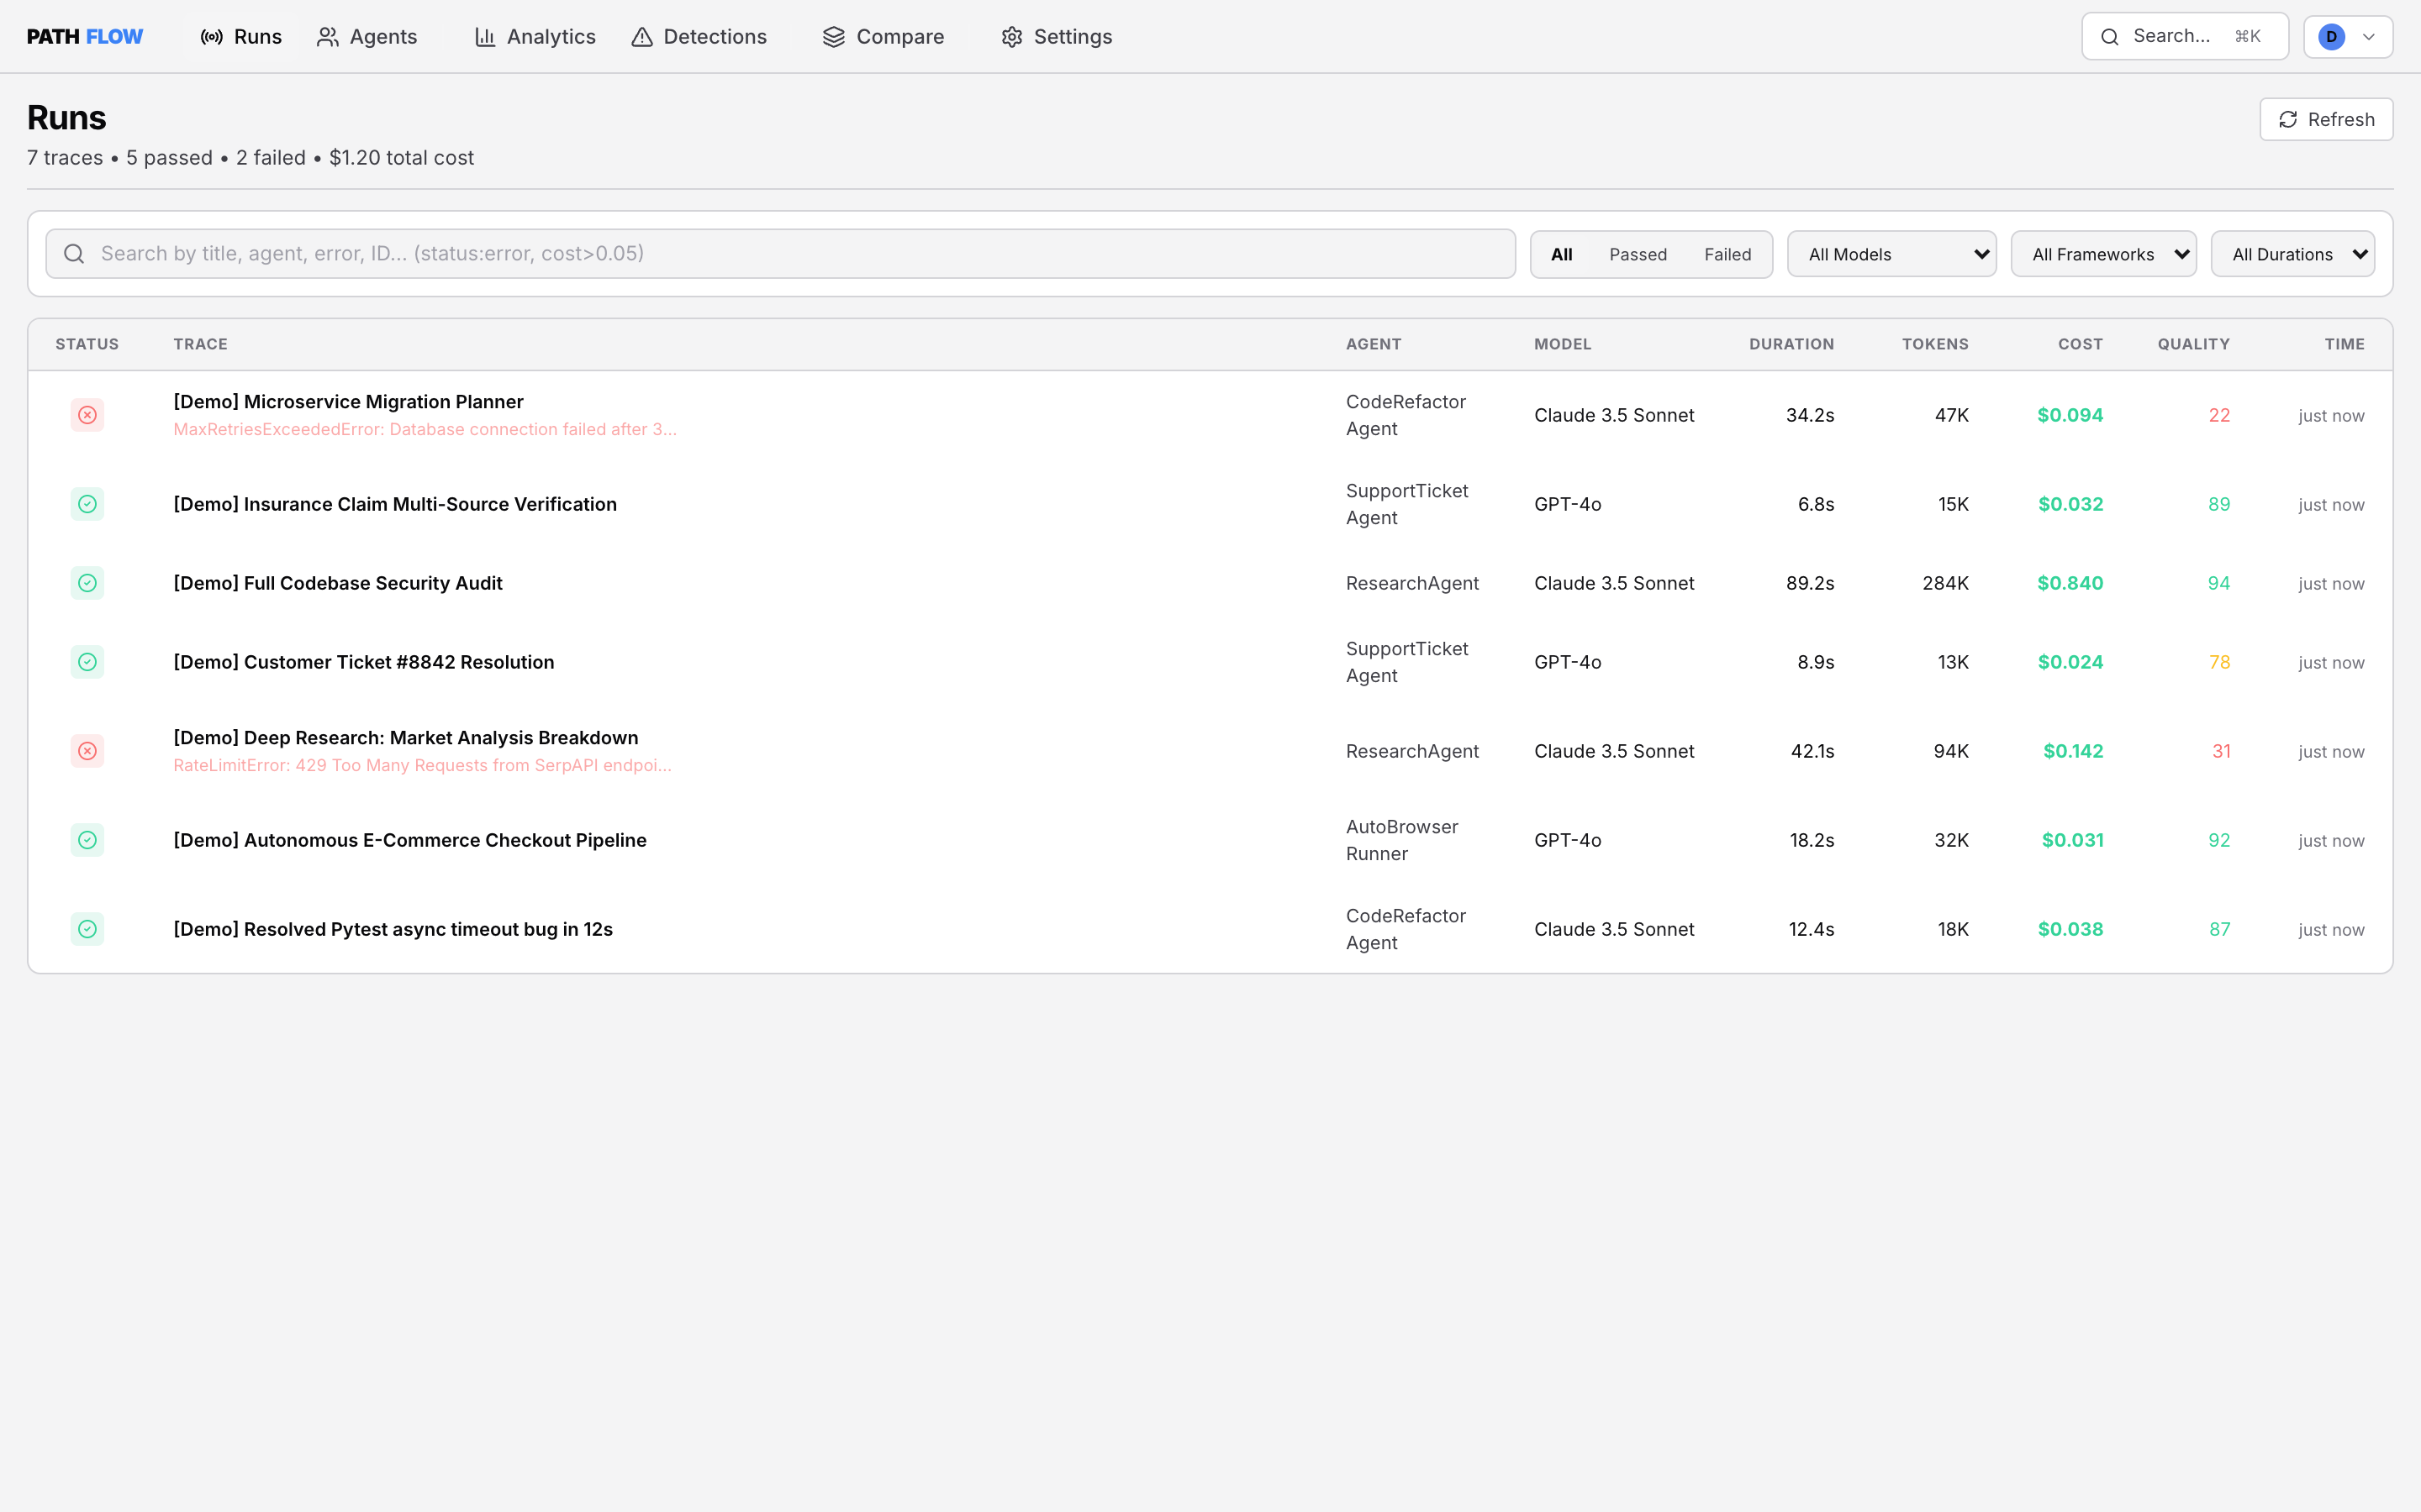The image size is (2421, 1512).
Task: Click the quality score 22
Action: [x=2219, y=415]
